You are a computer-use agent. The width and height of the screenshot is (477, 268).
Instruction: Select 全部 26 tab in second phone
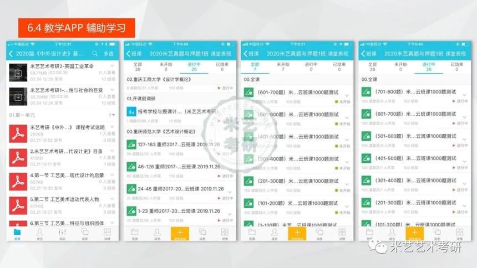pyautogui.click(x=138, y=67)
